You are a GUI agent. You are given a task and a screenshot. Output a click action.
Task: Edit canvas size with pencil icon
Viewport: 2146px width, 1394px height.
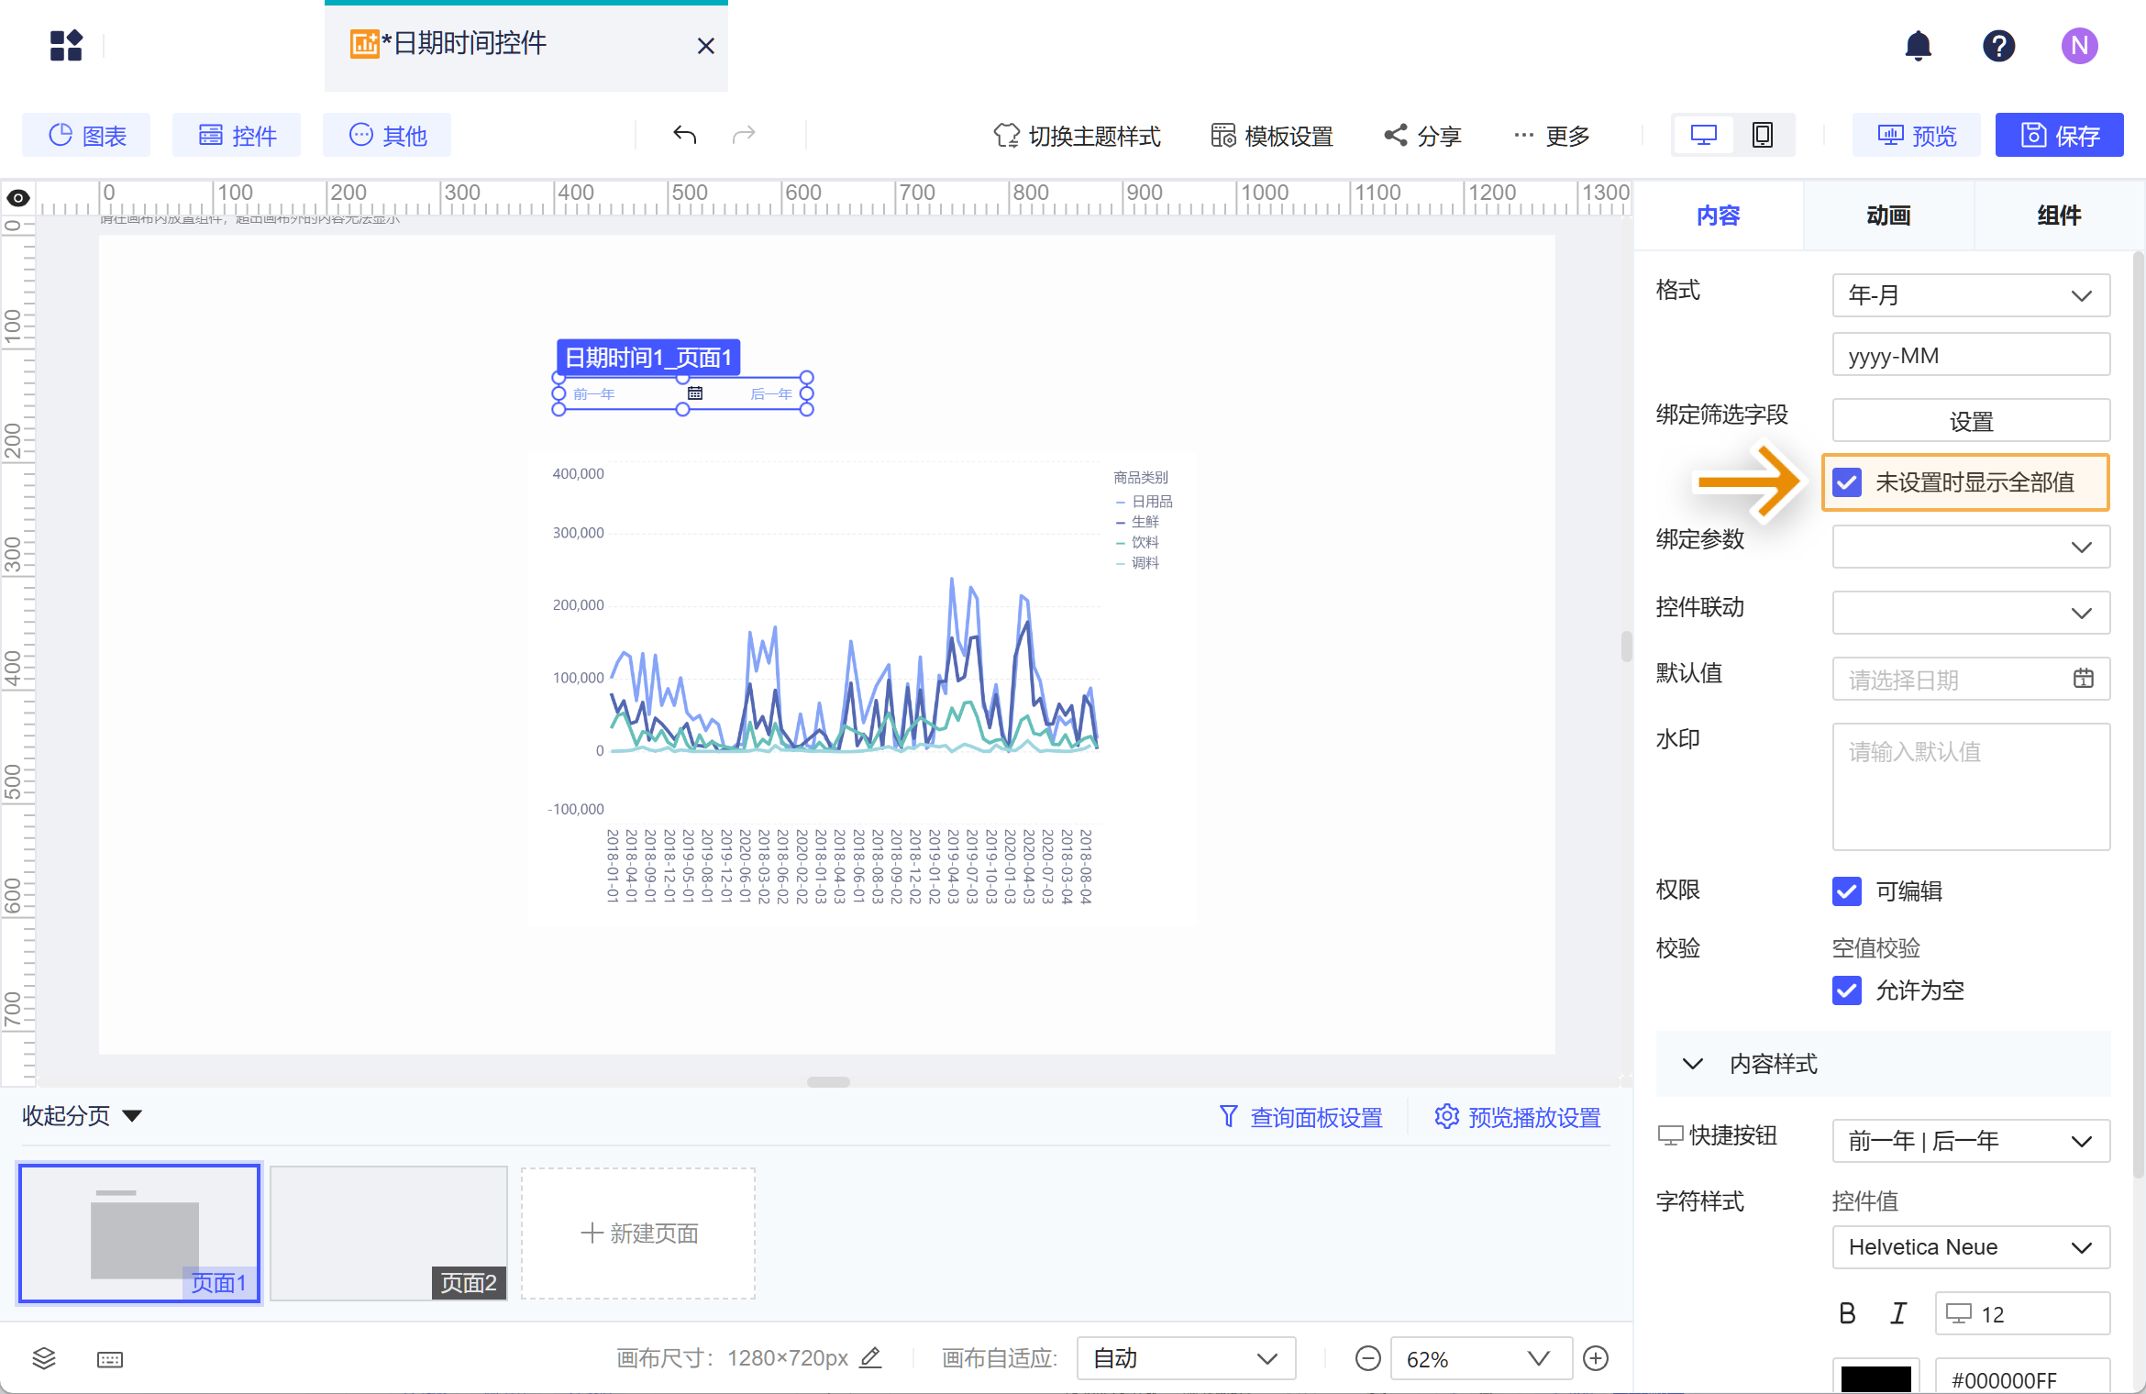point(870,1357)
